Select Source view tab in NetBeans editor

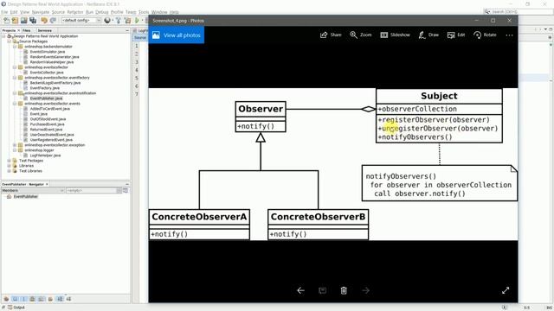pyautogui.click(x=140, y=37)
